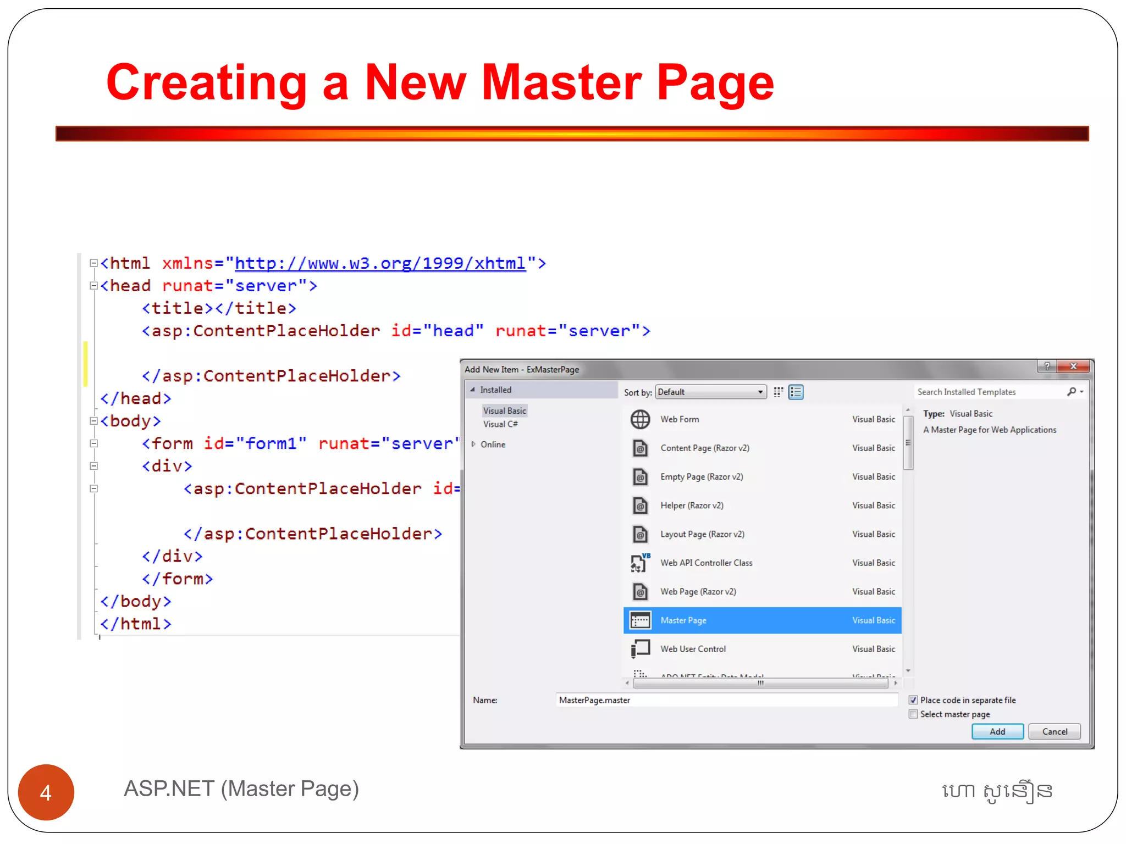Collapse the html tag in code editor

(x=93, y=263)
